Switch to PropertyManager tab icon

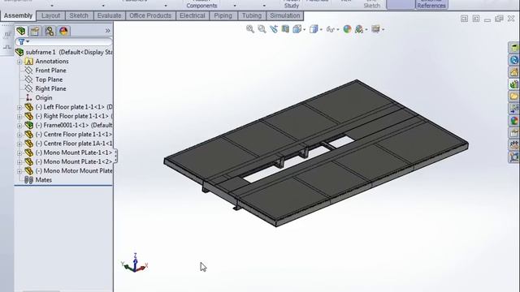pyautogui.click(x=35, y=31)
